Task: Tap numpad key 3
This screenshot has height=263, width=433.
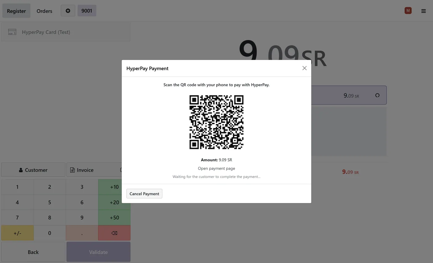Action: [82, 187]
